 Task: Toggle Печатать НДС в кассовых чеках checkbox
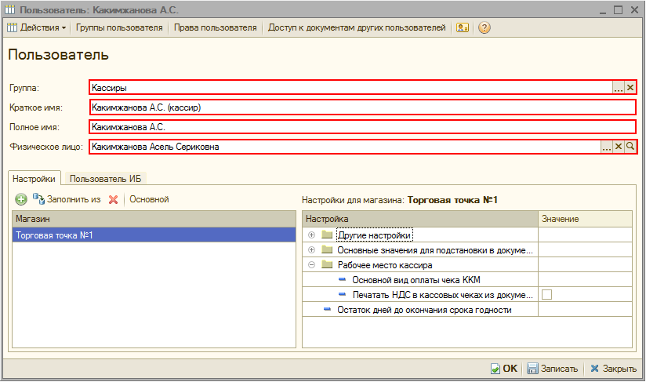pos(546,295)
